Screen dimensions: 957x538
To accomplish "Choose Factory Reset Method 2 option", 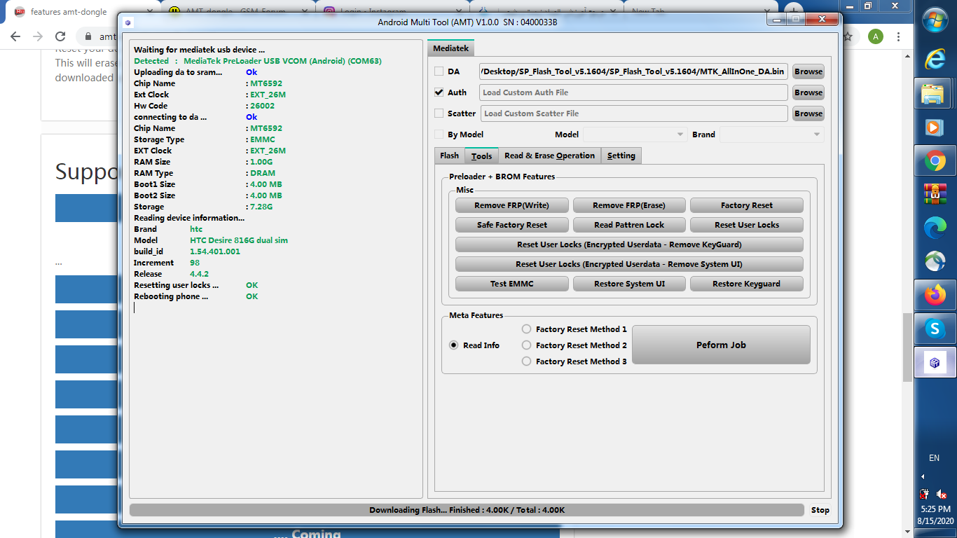I will click(527, 345).
